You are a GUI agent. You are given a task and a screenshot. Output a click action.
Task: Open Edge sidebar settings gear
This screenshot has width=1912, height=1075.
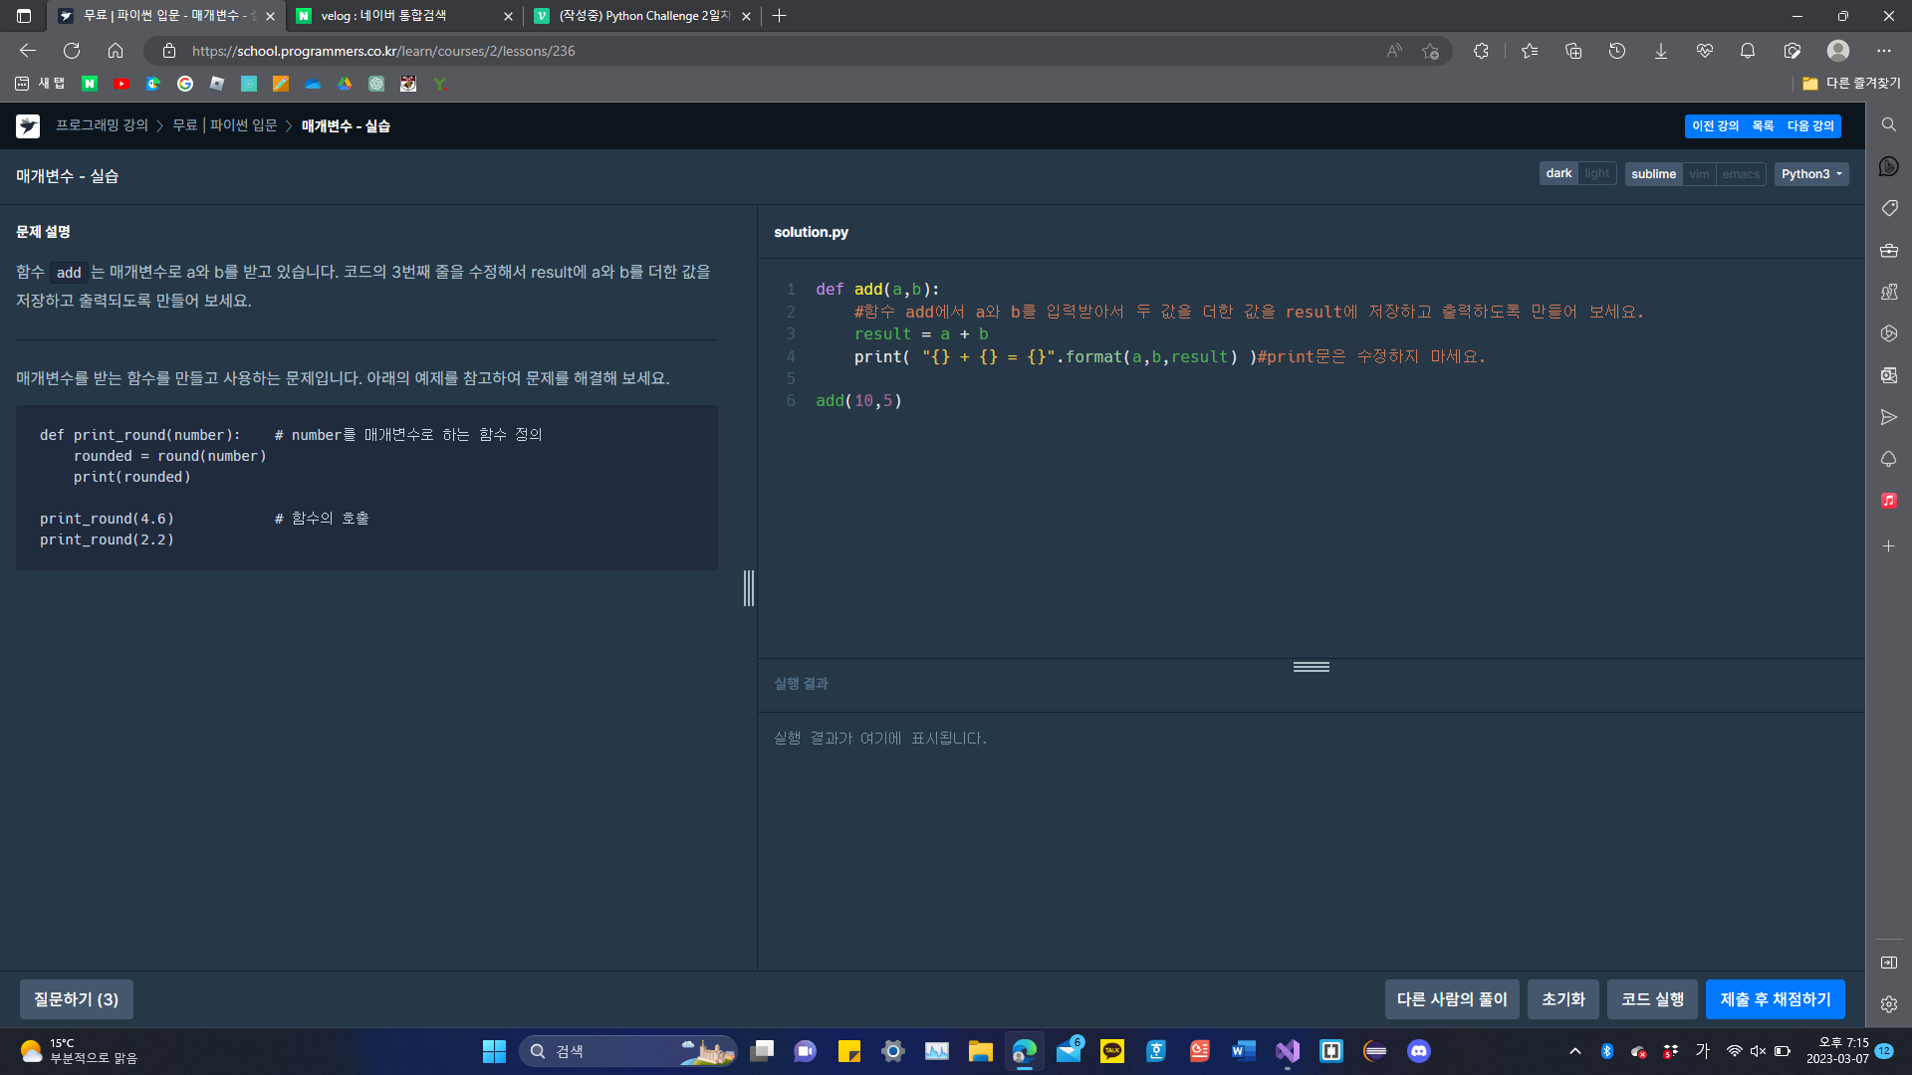[1888, 1004]
